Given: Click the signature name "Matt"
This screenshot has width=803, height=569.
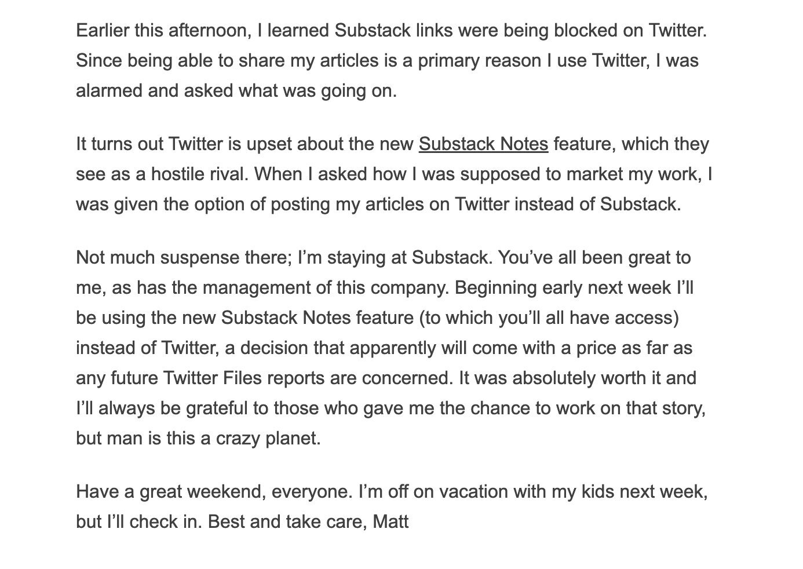Looking at the screenshot, I should (391, 521).
